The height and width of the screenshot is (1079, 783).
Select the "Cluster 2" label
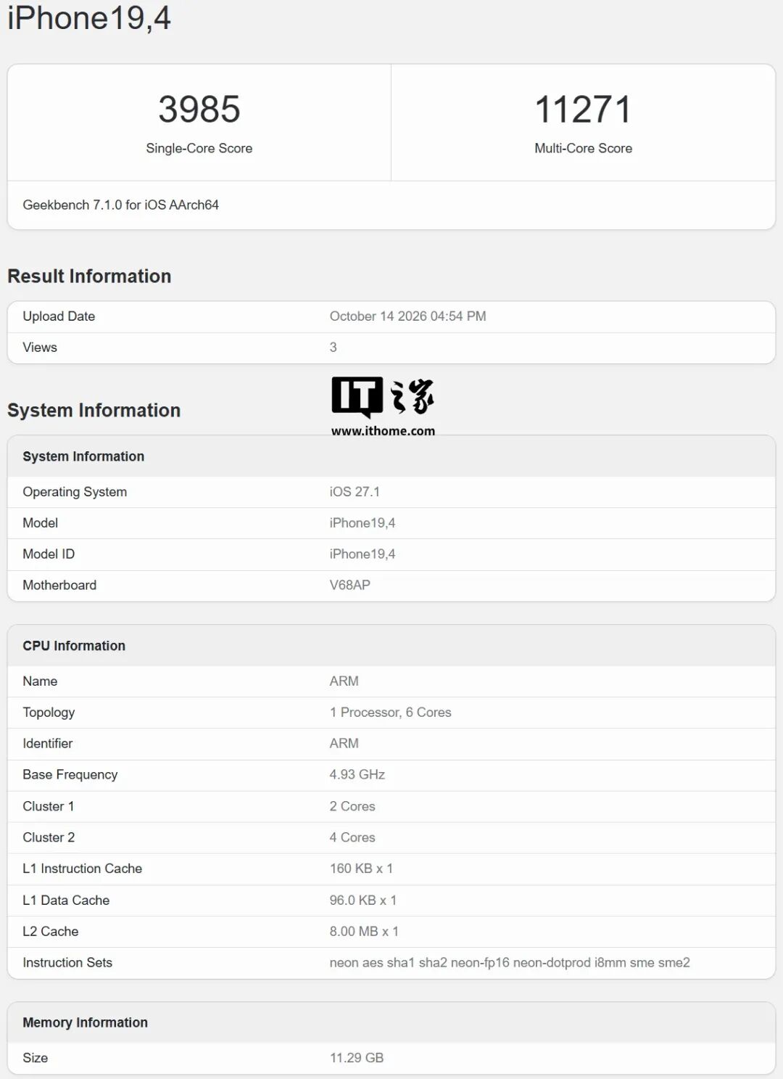[49, 838]
